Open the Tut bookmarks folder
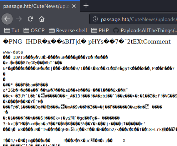The height and width of the screenshot is (146, 177). click(x=12, y=30)
